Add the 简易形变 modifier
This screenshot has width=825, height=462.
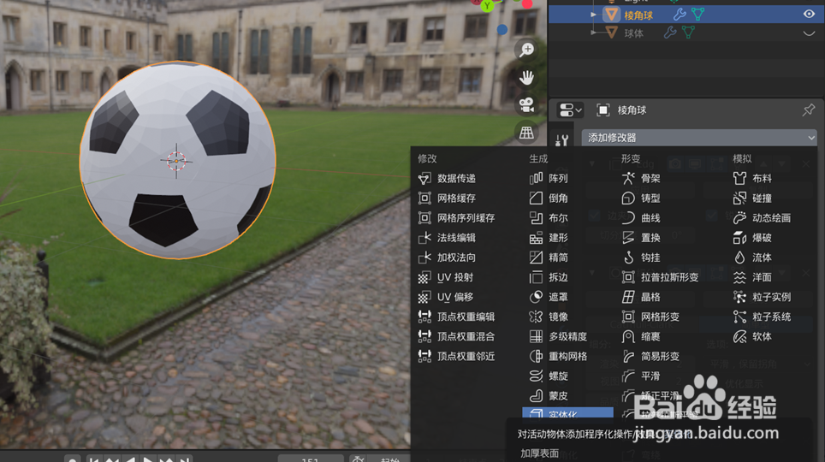point(650,356)
